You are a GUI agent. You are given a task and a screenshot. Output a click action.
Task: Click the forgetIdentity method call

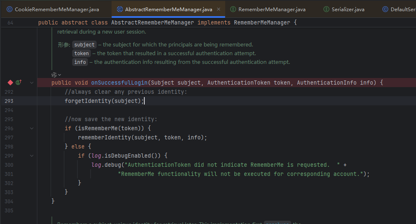point(88,101)
